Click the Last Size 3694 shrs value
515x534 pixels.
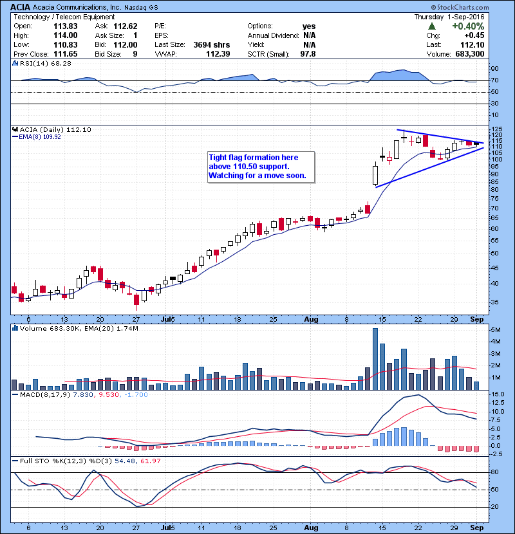point(212,44)
